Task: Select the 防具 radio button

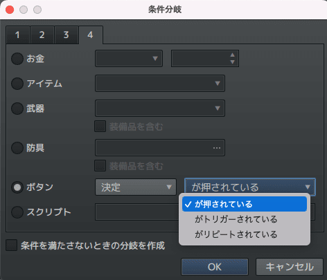Action: point(17,148)
